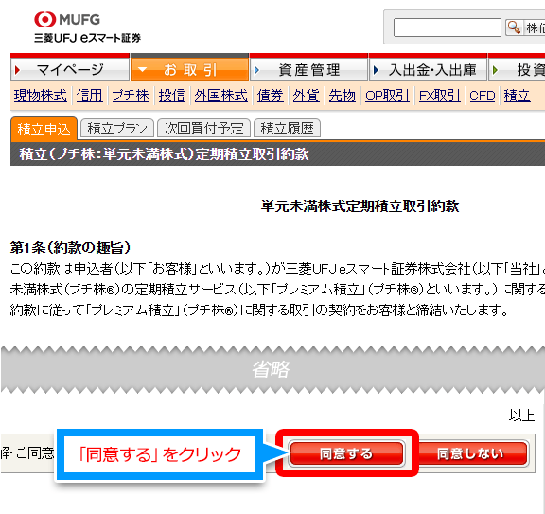545x514 pixels.
Task: Click the MUFG logo
Action: [x=67, y=19]
